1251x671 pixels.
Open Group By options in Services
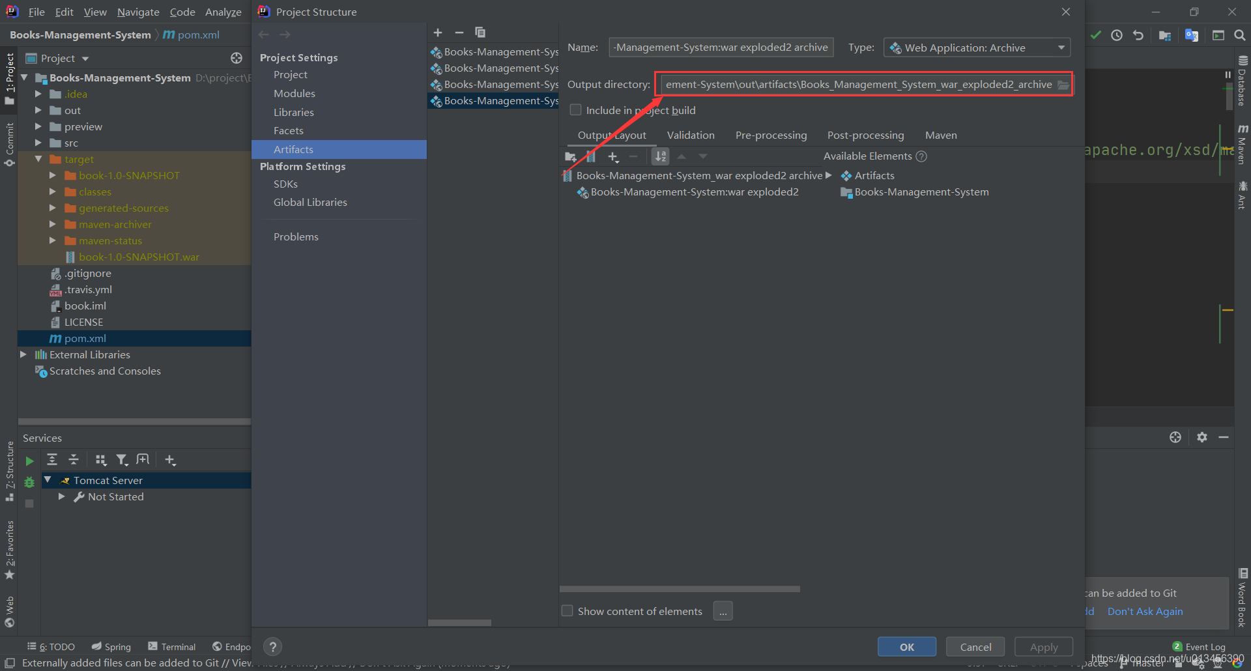pyautogui.click(x=100, y=460)
